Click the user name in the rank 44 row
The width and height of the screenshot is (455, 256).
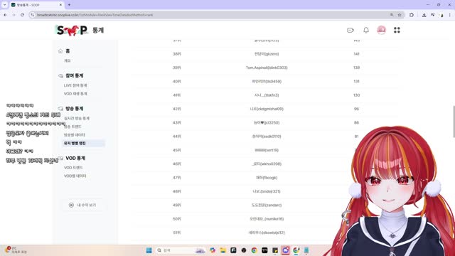pyautogui.click(x=267, y=137)
